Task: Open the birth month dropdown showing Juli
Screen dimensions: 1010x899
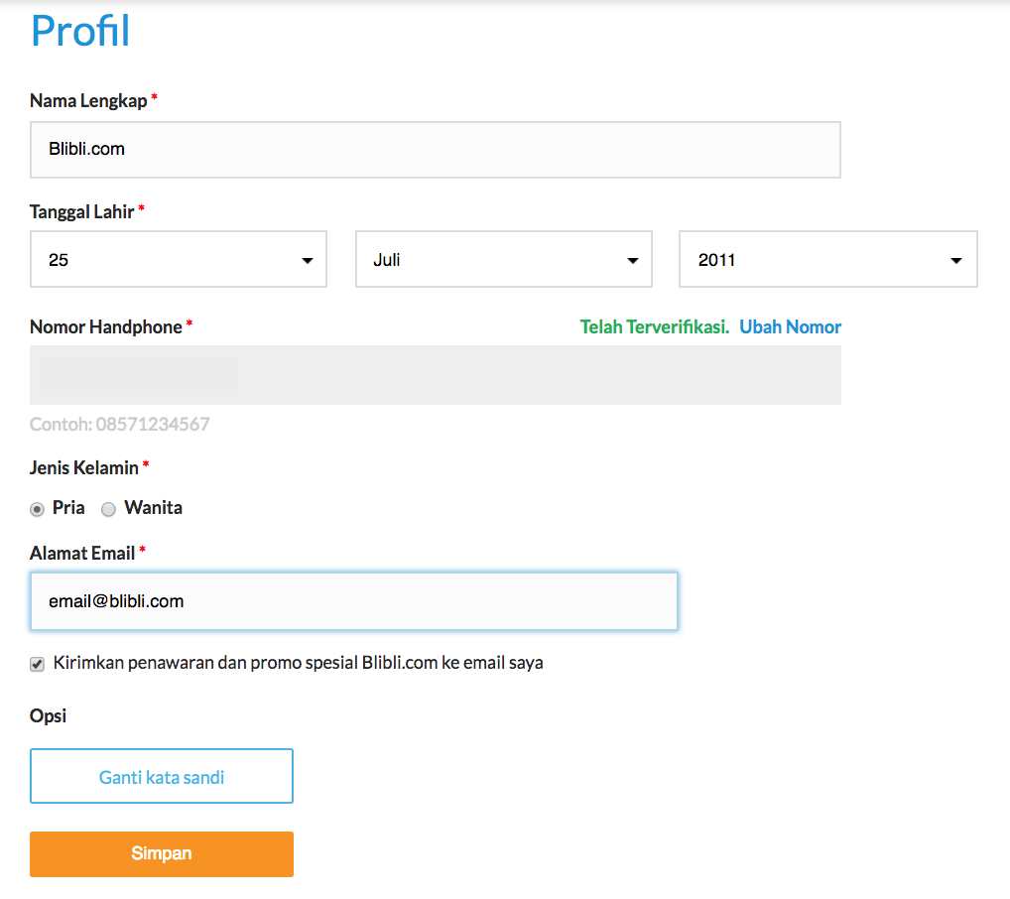Action: [x=504, y=259]
